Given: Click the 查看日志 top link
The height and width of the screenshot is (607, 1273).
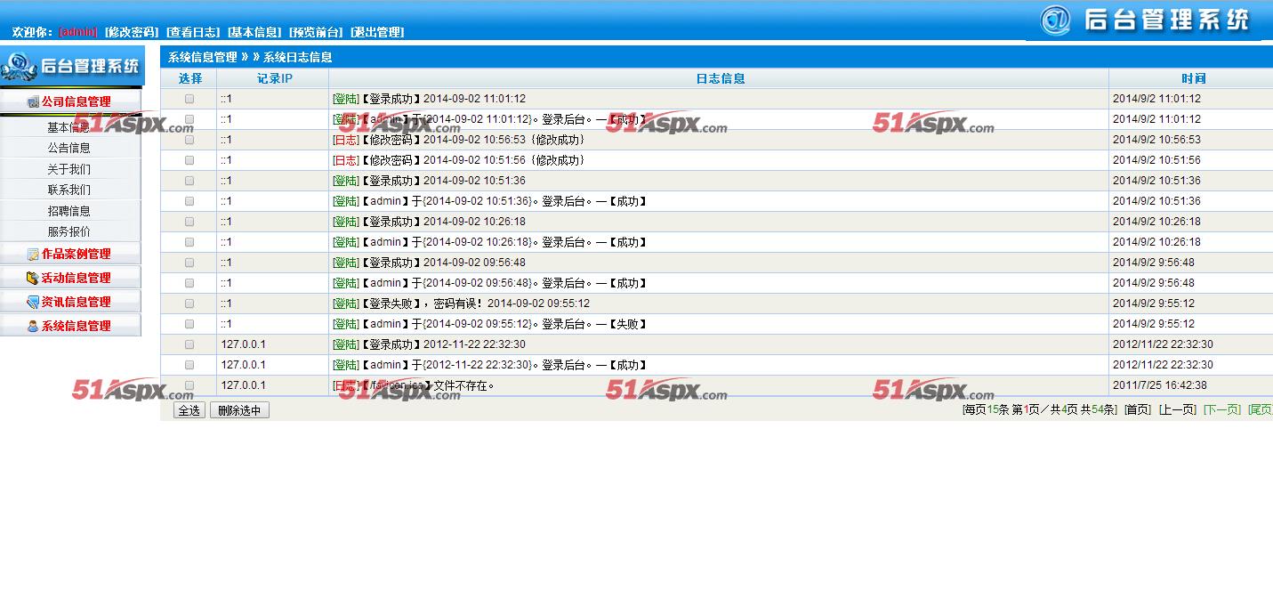Looking at the screenshot, I should coord(193,32).
